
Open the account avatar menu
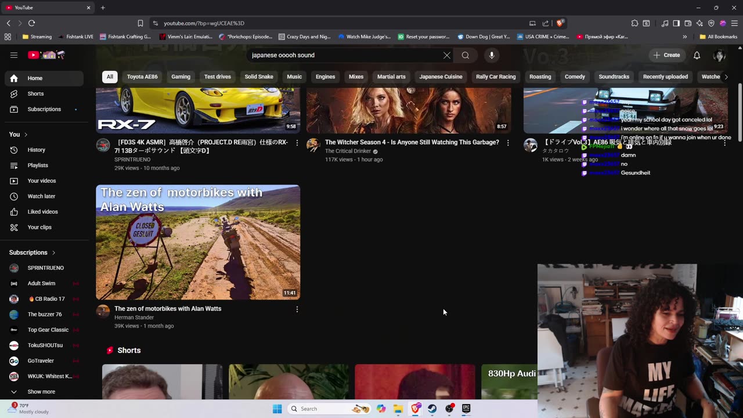(x=719, y=55)
